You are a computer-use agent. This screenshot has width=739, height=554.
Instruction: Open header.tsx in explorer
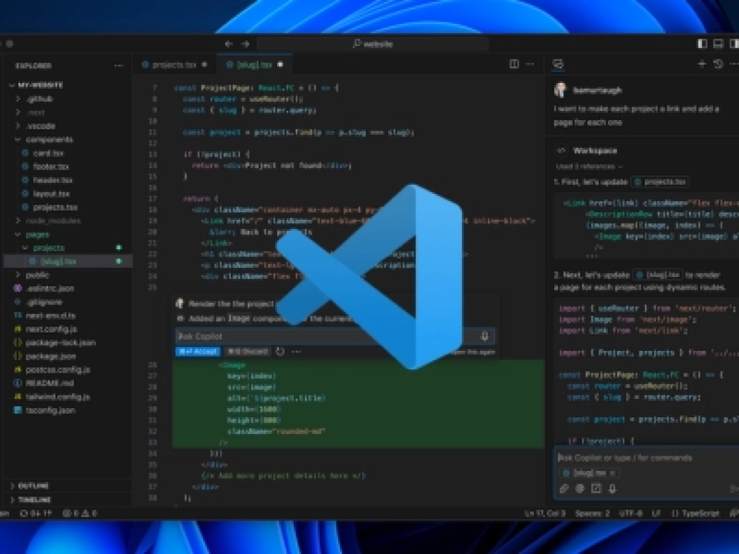coord(68,180)
